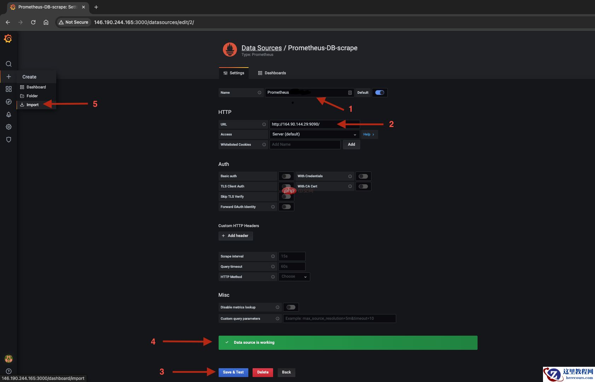Enable the With Credentials switch
Screen dimensions: 595x382
pos(363,176)
